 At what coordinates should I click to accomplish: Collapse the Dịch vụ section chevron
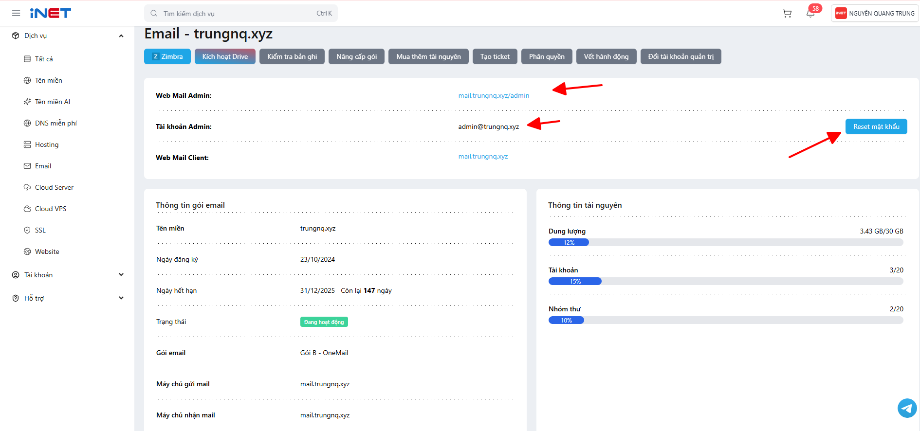[x=121, y=36]
